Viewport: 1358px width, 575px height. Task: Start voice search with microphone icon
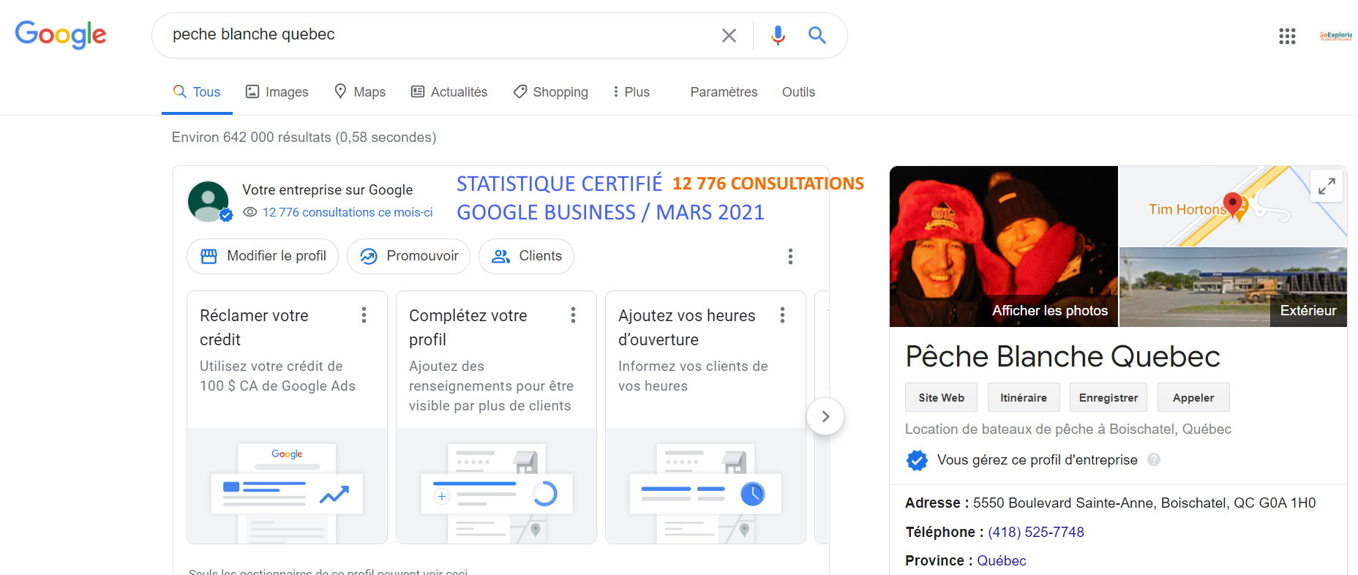(778, 35)
